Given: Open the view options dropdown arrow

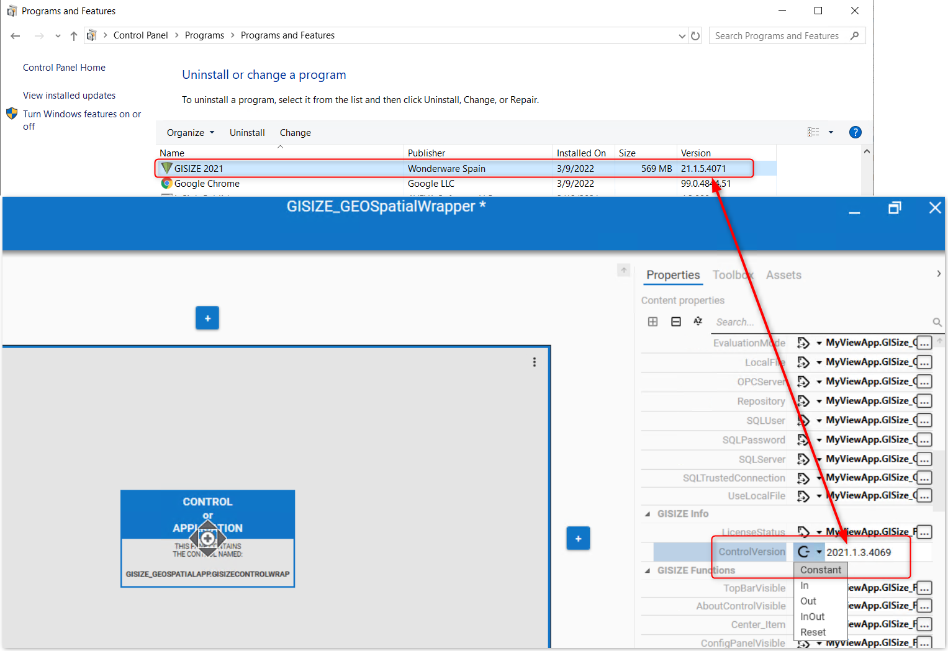Looking at the screenshot, I should click(831, 132).
